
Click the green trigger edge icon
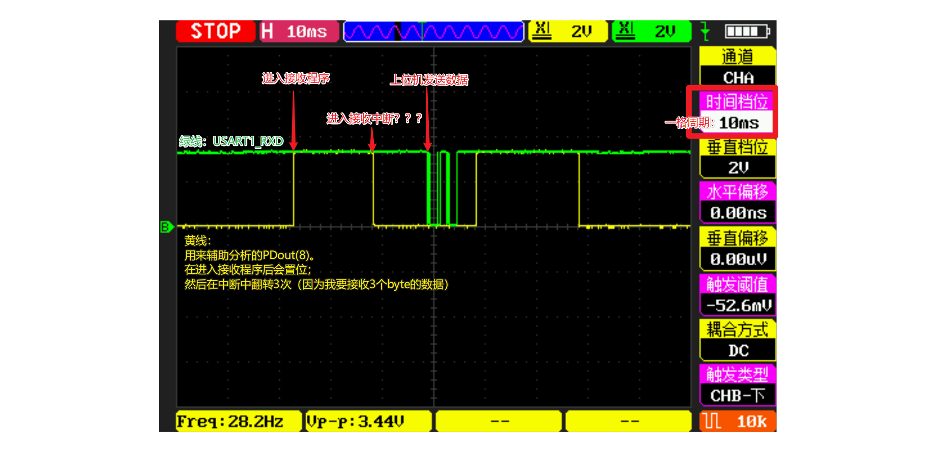click(705, 32)
